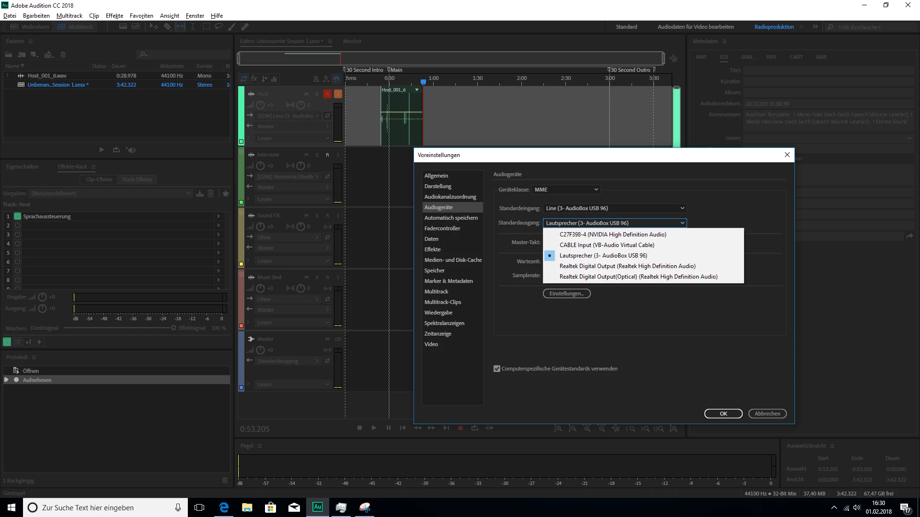
Task: Open the Standardeingang dropdown
Action: point(615,208)
